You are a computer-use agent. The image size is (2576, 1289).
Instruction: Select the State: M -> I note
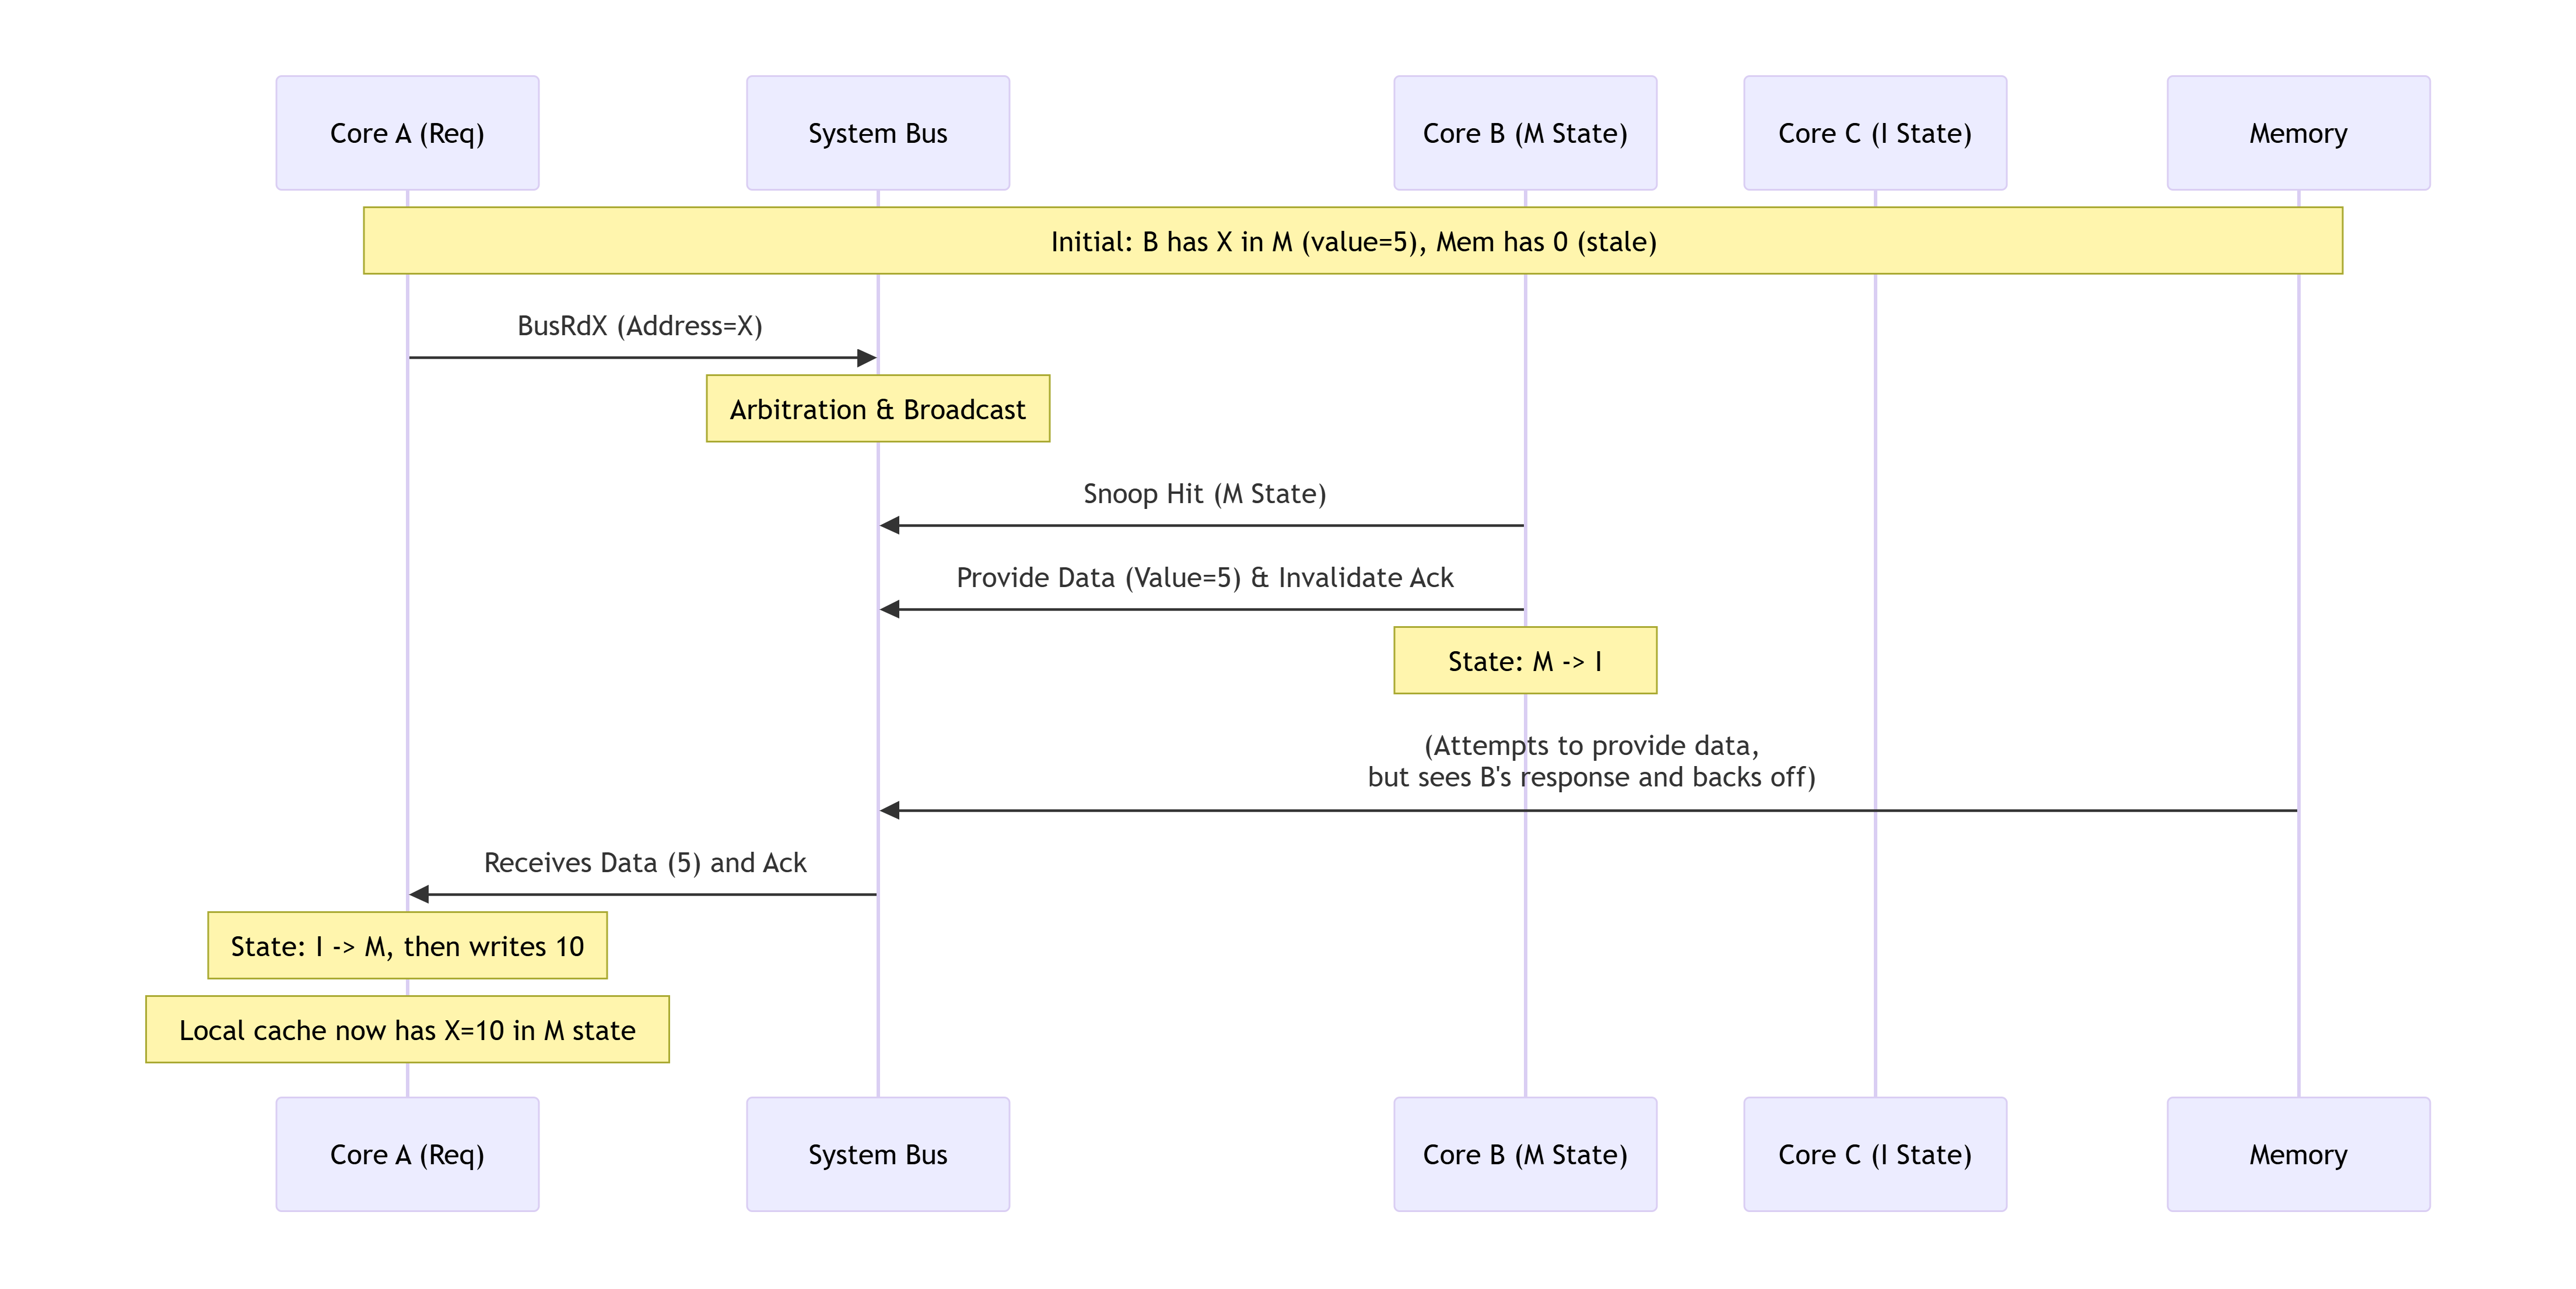pyautogui.click(x=1524, y=661)
